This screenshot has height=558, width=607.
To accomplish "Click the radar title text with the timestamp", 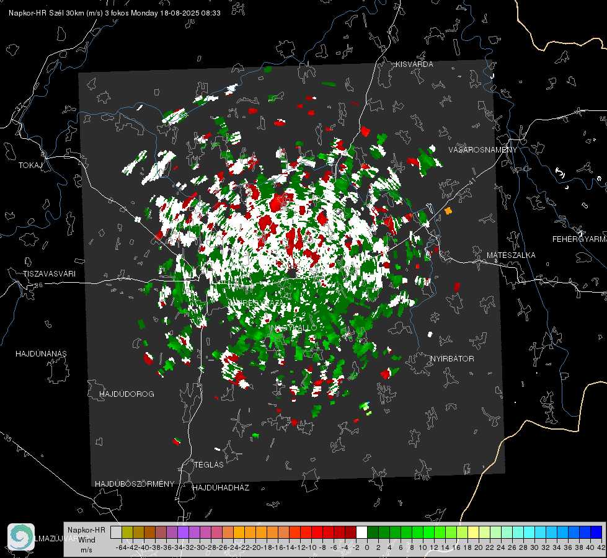I will [x=115, y=13].
